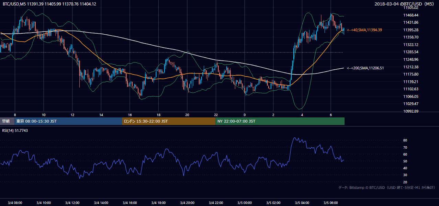Click the 3/4 08:00 time label
This screenshot has height=206, width=439.
[15, 203]
